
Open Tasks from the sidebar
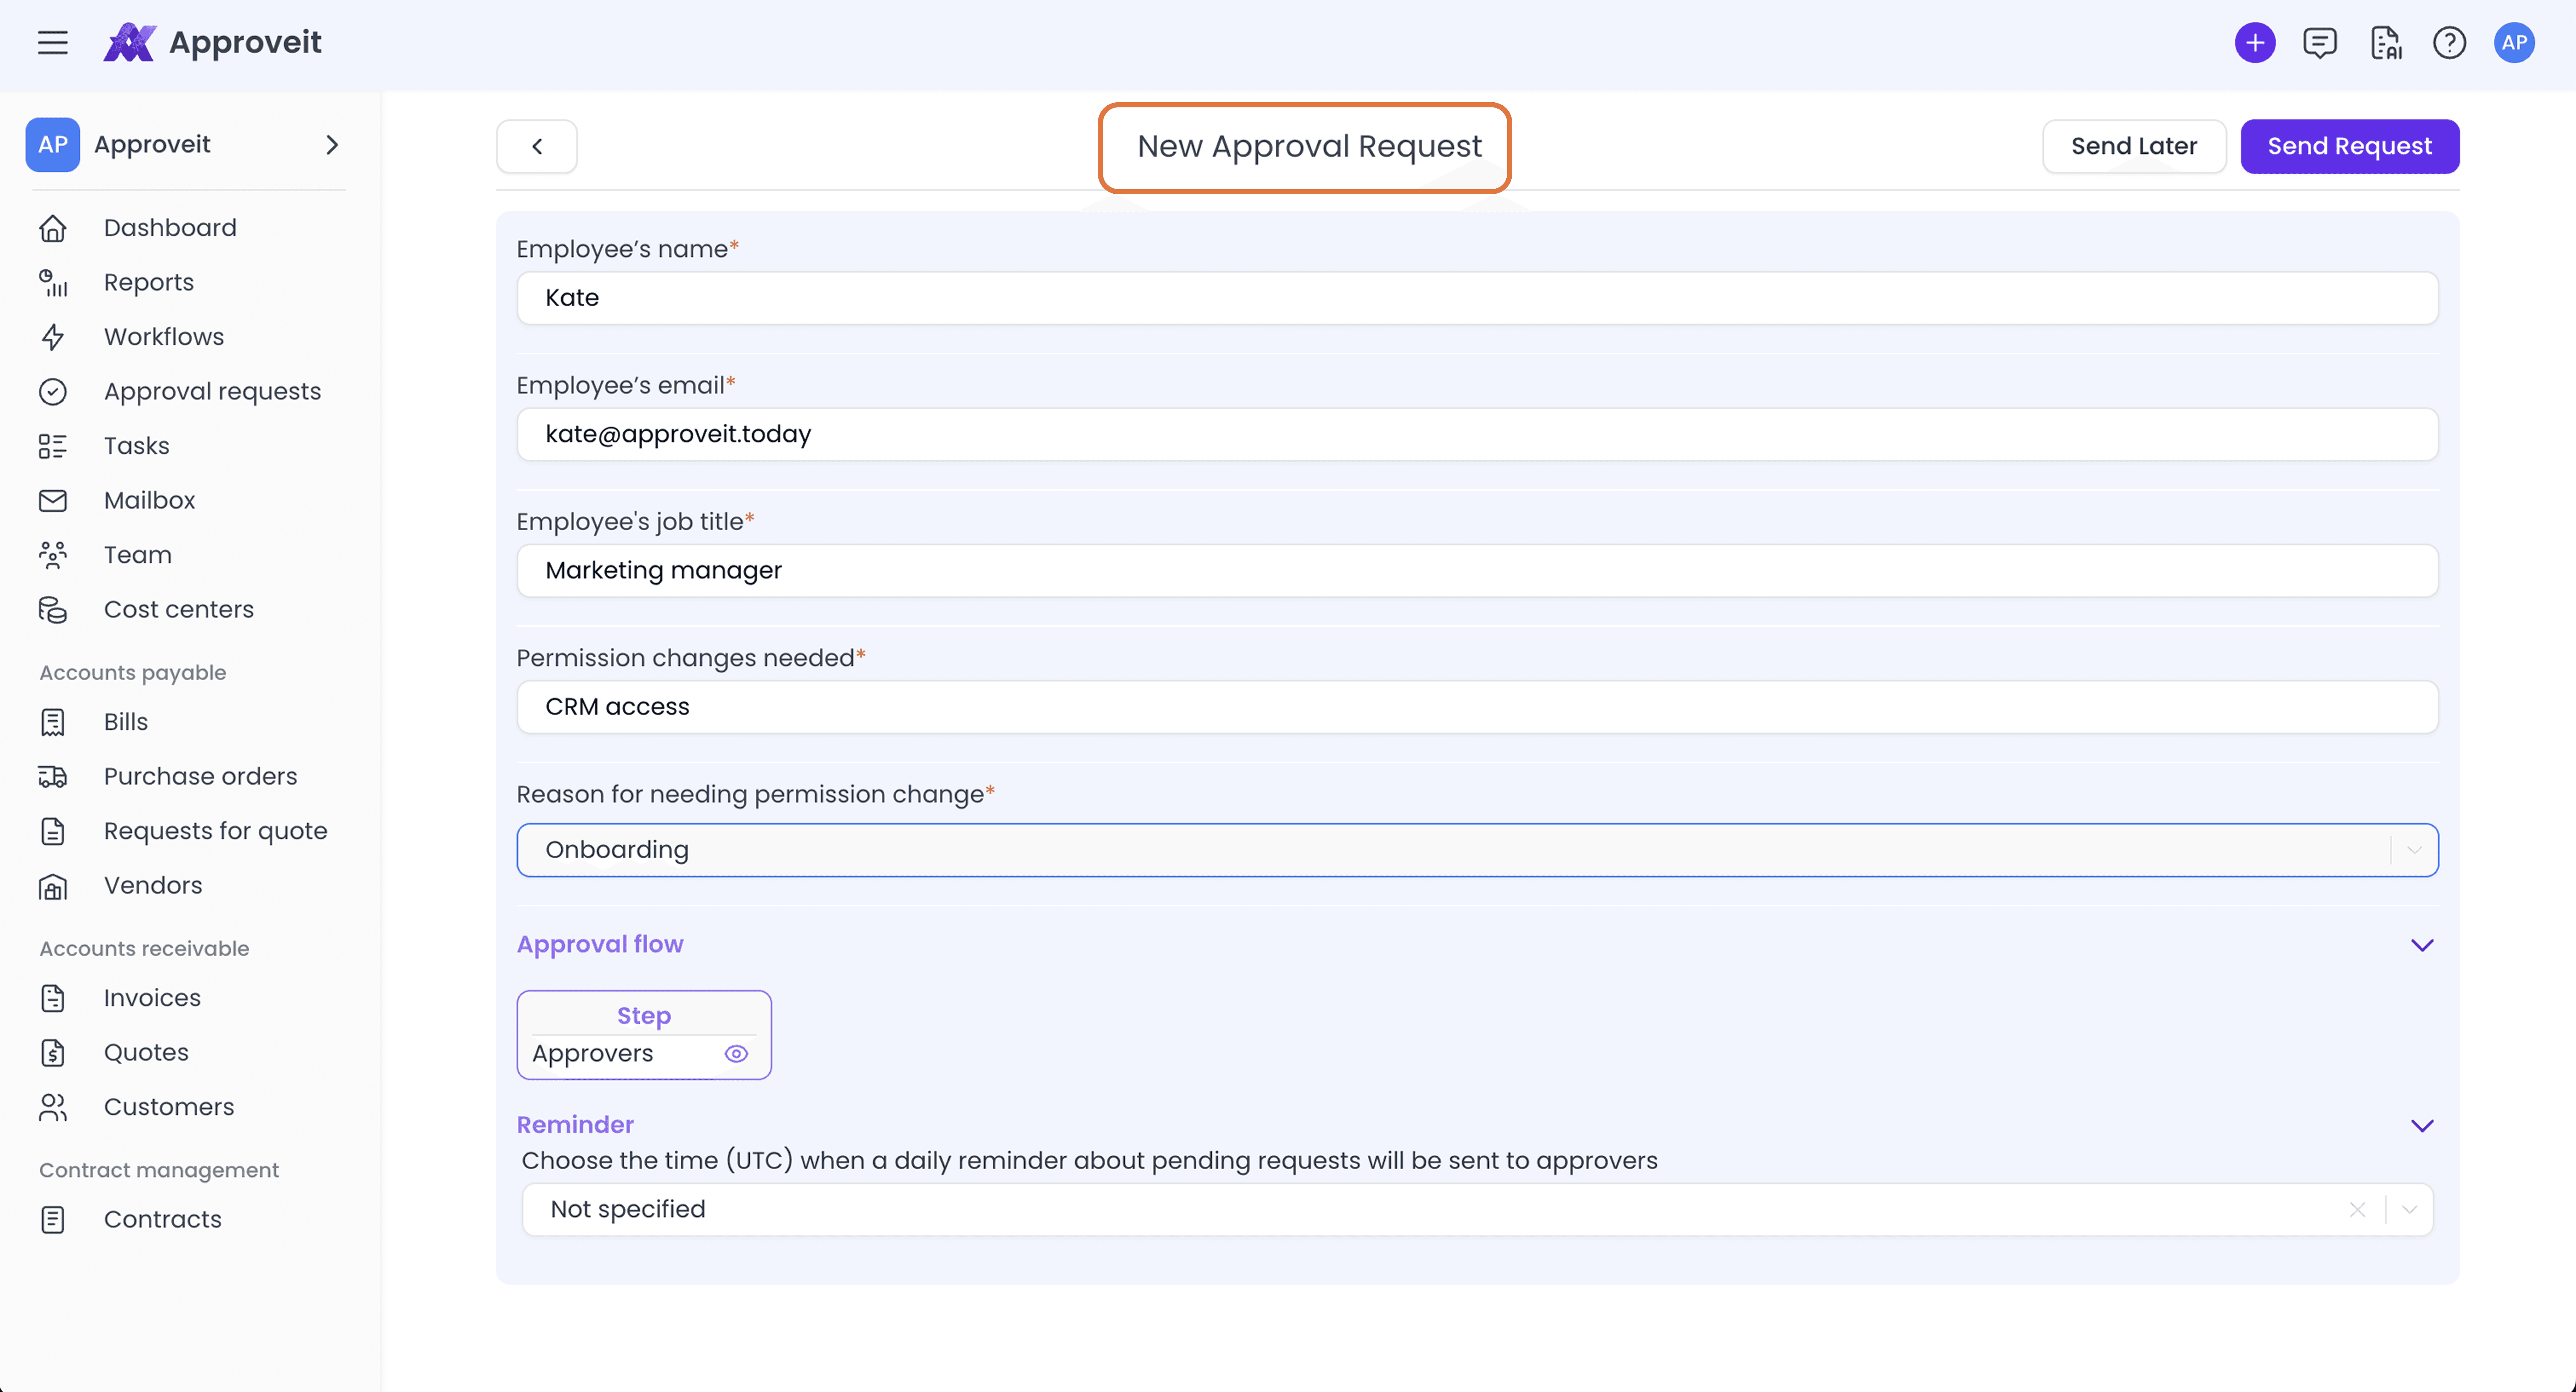point(137,447)
